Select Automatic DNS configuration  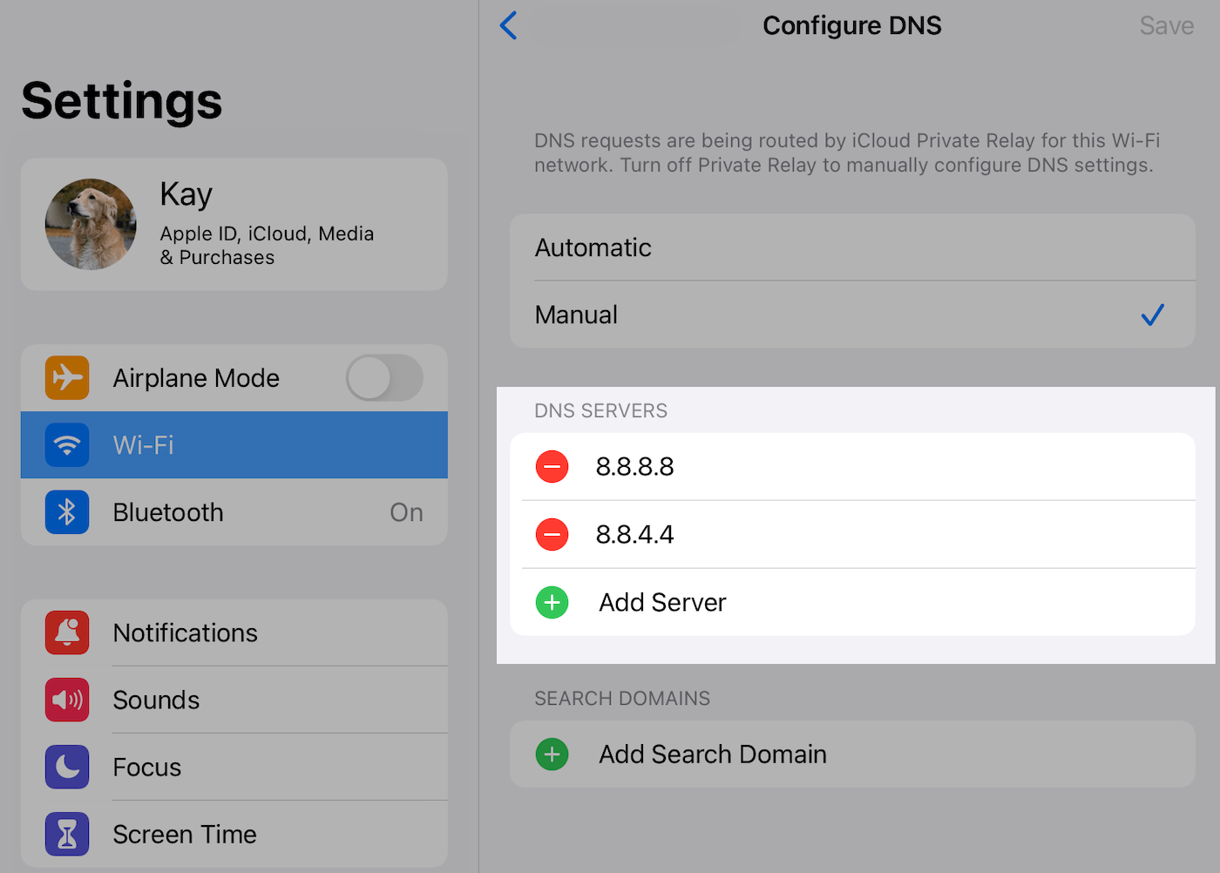pos(593,247)
